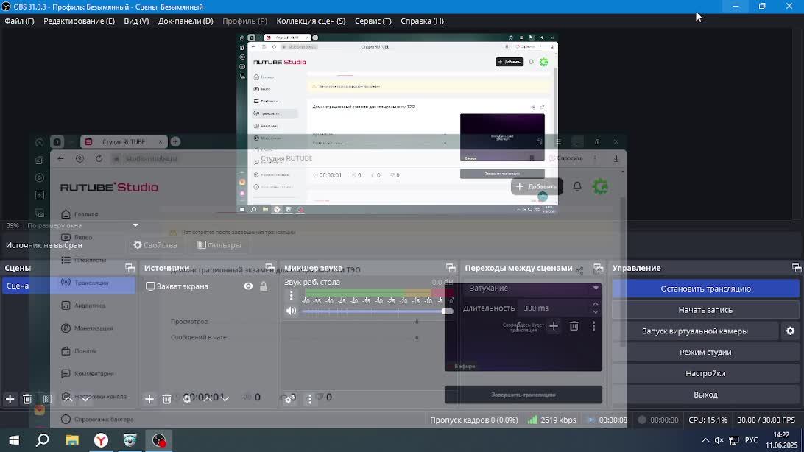
Task: Open source properties gear in the Sources toolbar
Action: (x=187, y=399)
